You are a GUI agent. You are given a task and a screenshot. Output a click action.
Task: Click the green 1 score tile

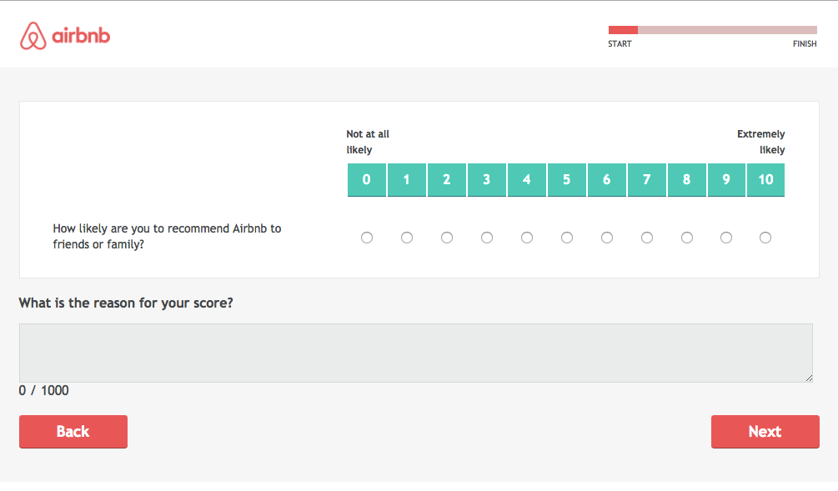coord(407,180)
